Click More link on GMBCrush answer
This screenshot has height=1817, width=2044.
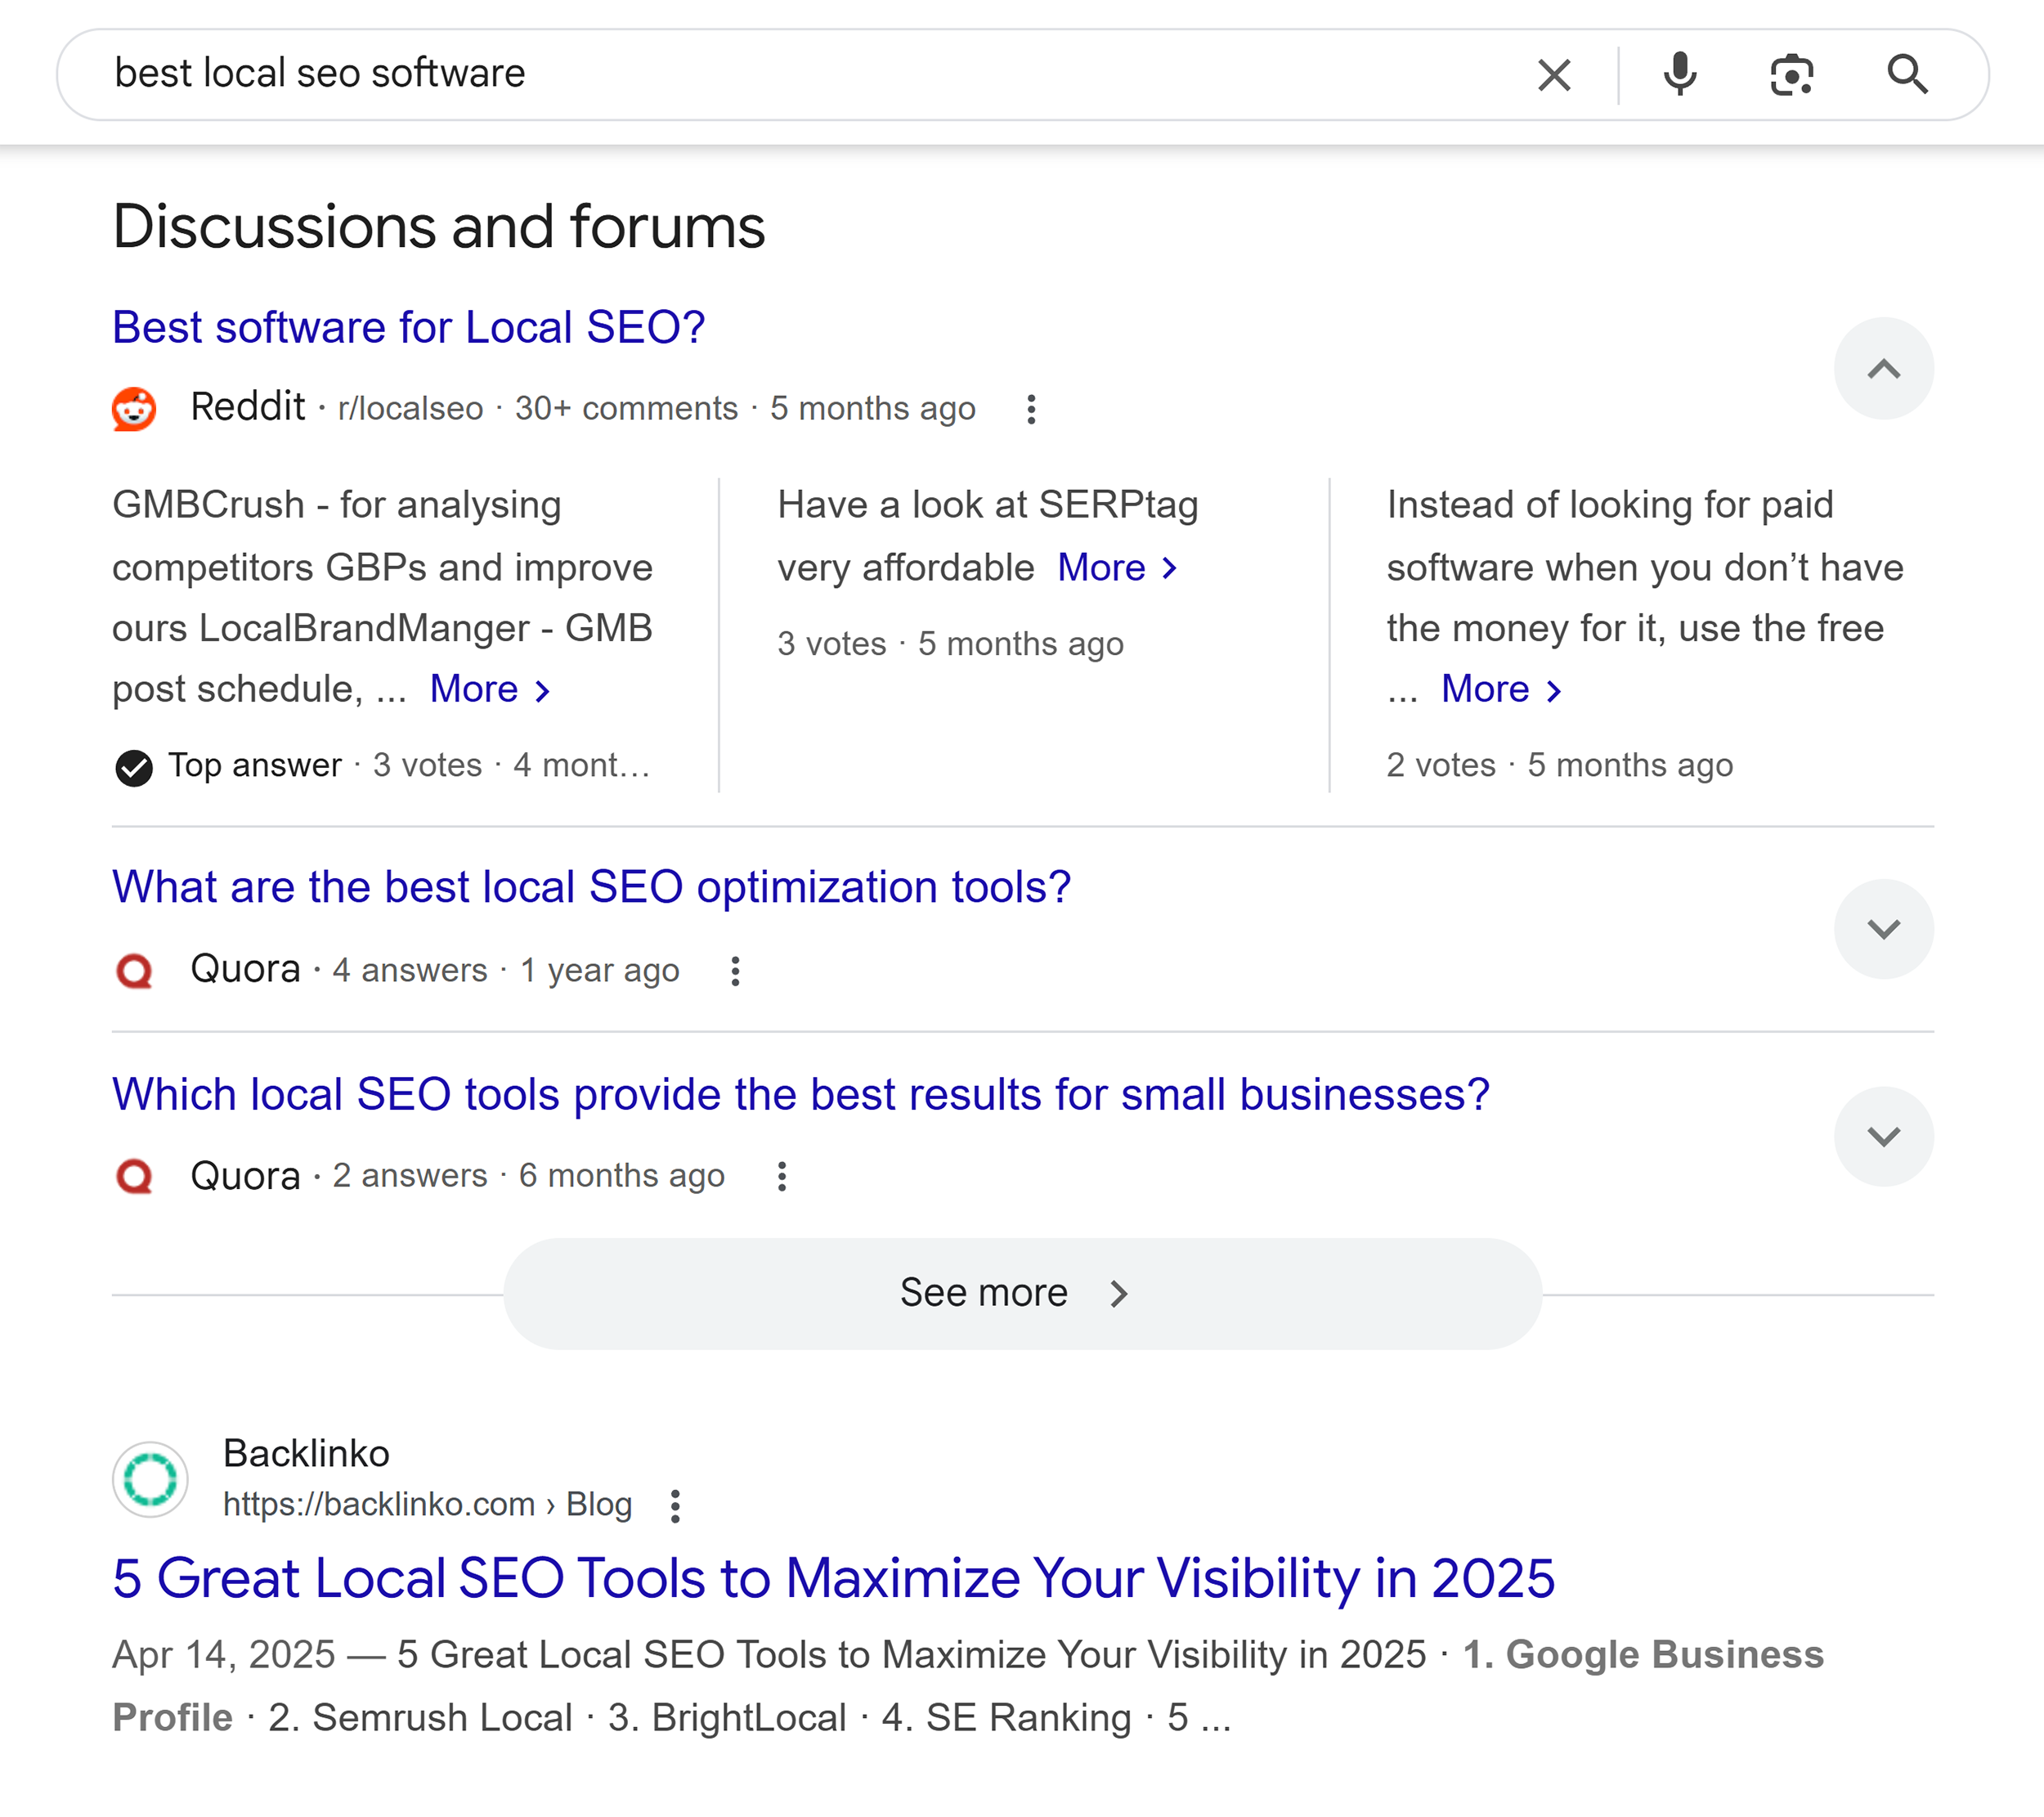click(x=490, y=689)
